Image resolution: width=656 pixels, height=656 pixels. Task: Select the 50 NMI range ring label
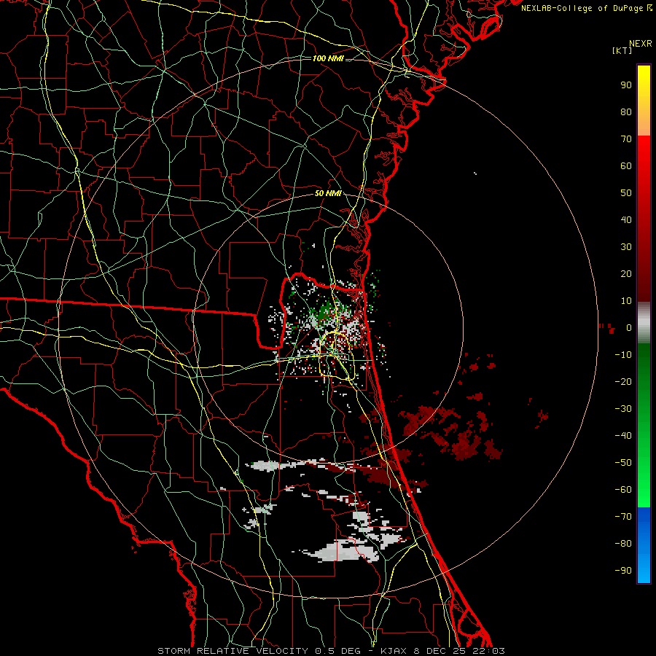328,193
